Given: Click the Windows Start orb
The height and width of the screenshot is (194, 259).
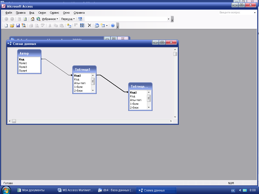Looking at the screenshot, I should pos(6,190).
